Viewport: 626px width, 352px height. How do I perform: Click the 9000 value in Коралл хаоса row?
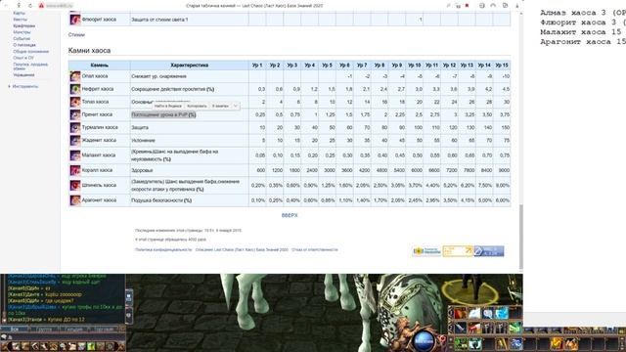(x=504, y=170)
